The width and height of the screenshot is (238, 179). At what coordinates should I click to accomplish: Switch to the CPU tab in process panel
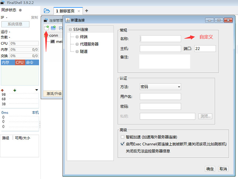click(x=20, y=62)
